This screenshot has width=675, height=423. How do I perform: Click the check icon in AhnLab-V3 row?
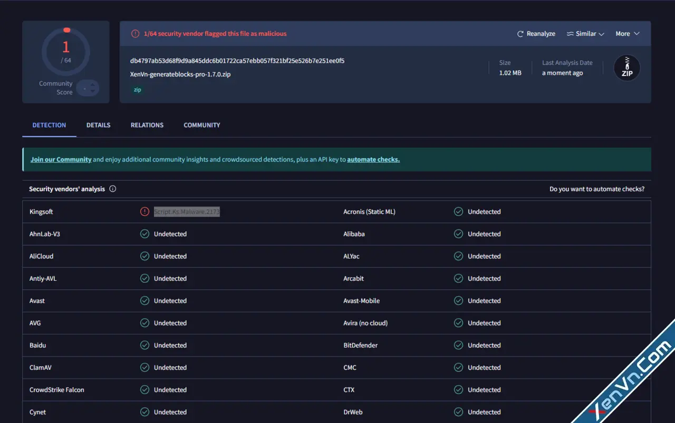coord(144,234)
